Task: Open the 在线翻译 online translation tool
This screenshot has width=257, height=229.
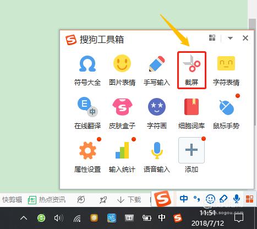Action: pyautogui.click(x=88, y=113)
